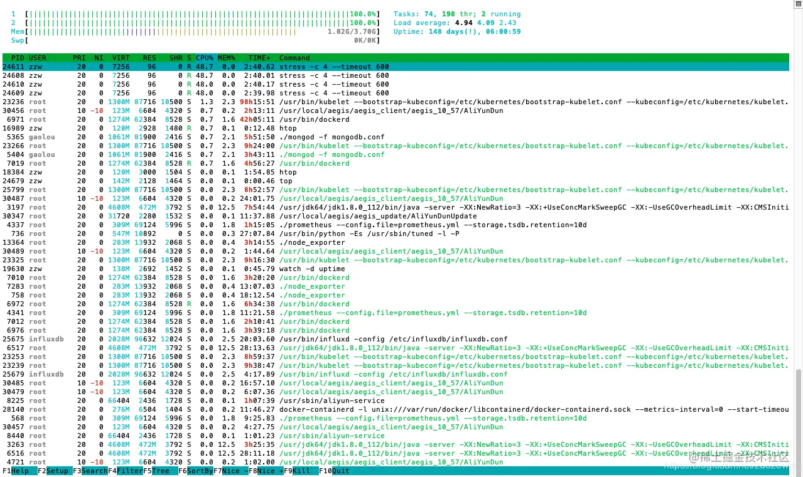The width and height of the screenshot is (803, 477).
Task: Select docker-containerd row PID 28140
Action: point(396,409)
